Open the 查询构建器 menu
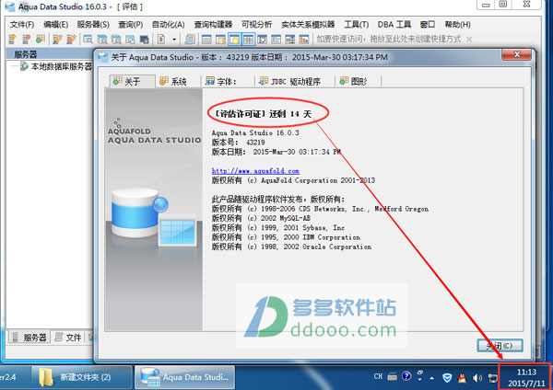The width and height of the screenshot is (553, 390). tap(213, 24)
